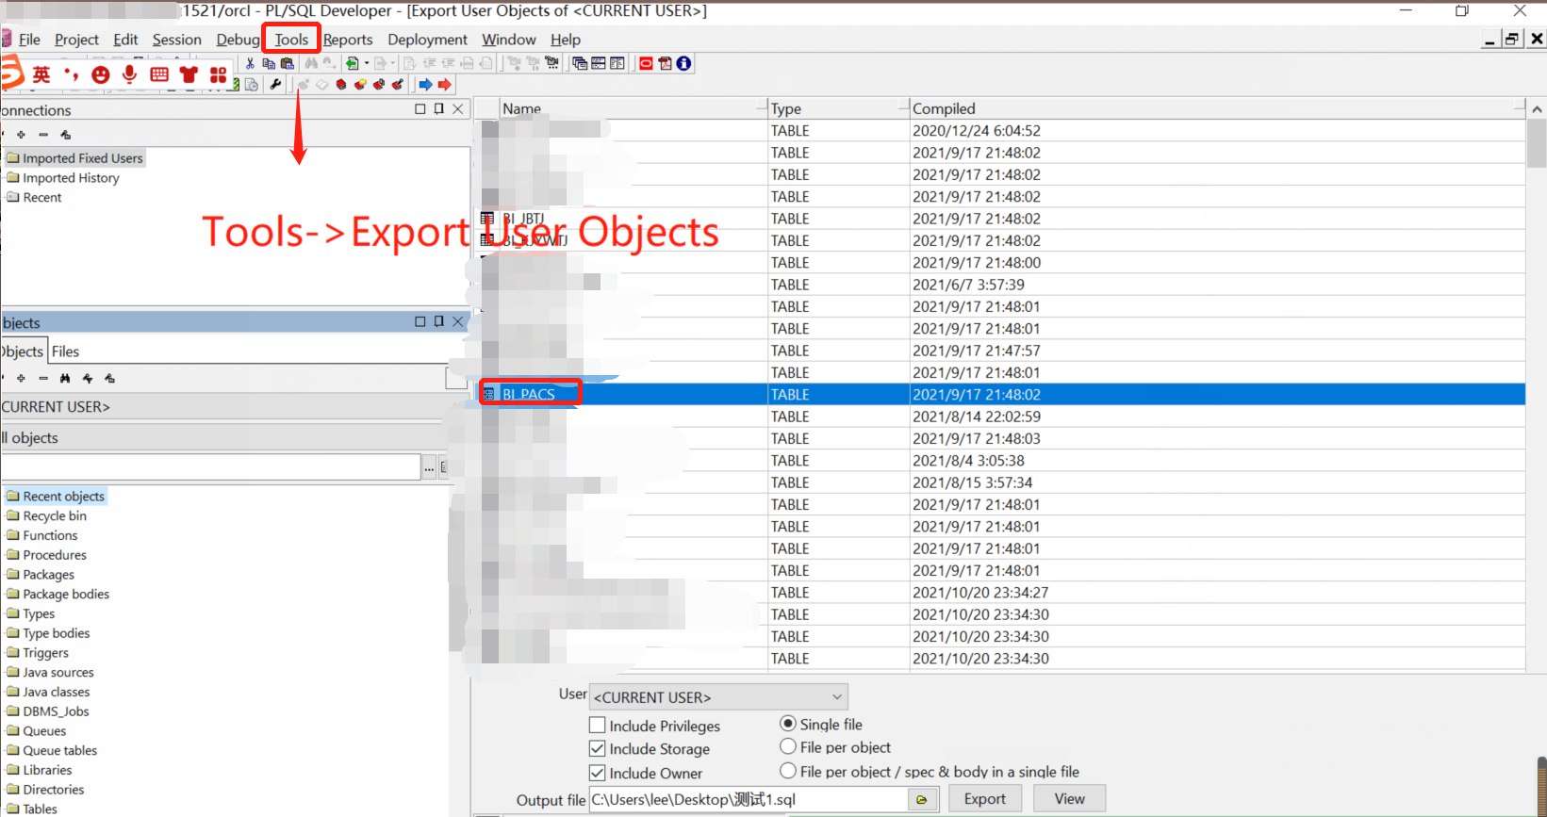Click the tile windows vertically toolbar icon
The image size is (1547, 817).
617,63
